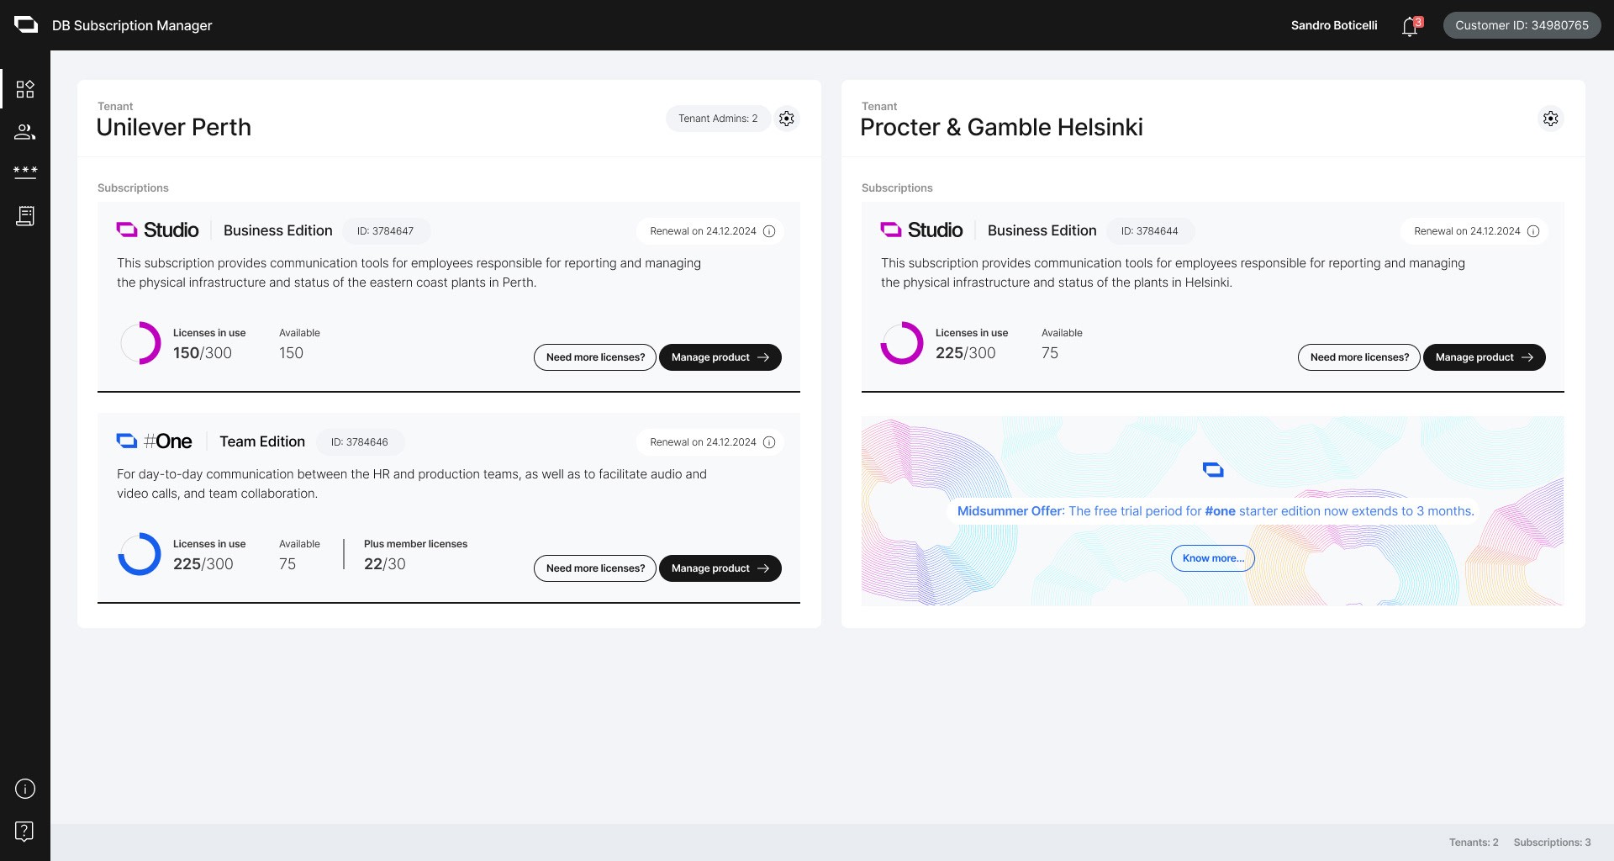Click the Customer ID: 34980765 pill
Screen dimensions: 1614x861
(1522, 25)
